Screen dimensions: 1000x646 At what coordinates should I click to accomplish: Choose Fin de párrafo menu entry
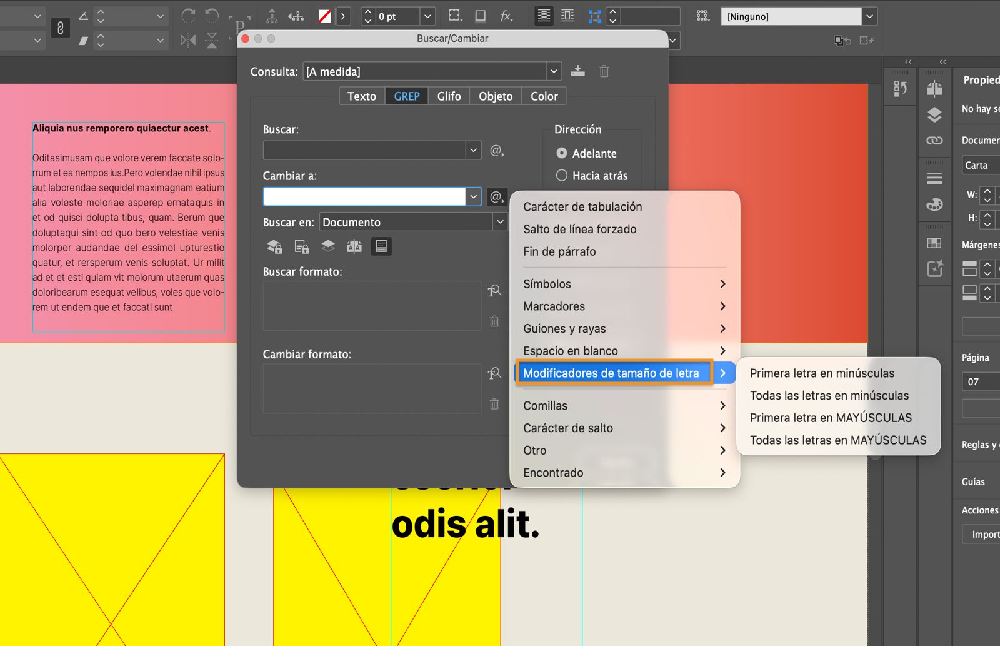tap(625, 251)
